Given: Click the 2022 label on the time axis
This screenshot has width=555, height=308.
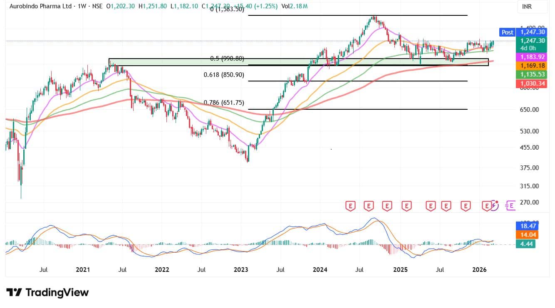Looking at the screenshot, I should 162,270.
